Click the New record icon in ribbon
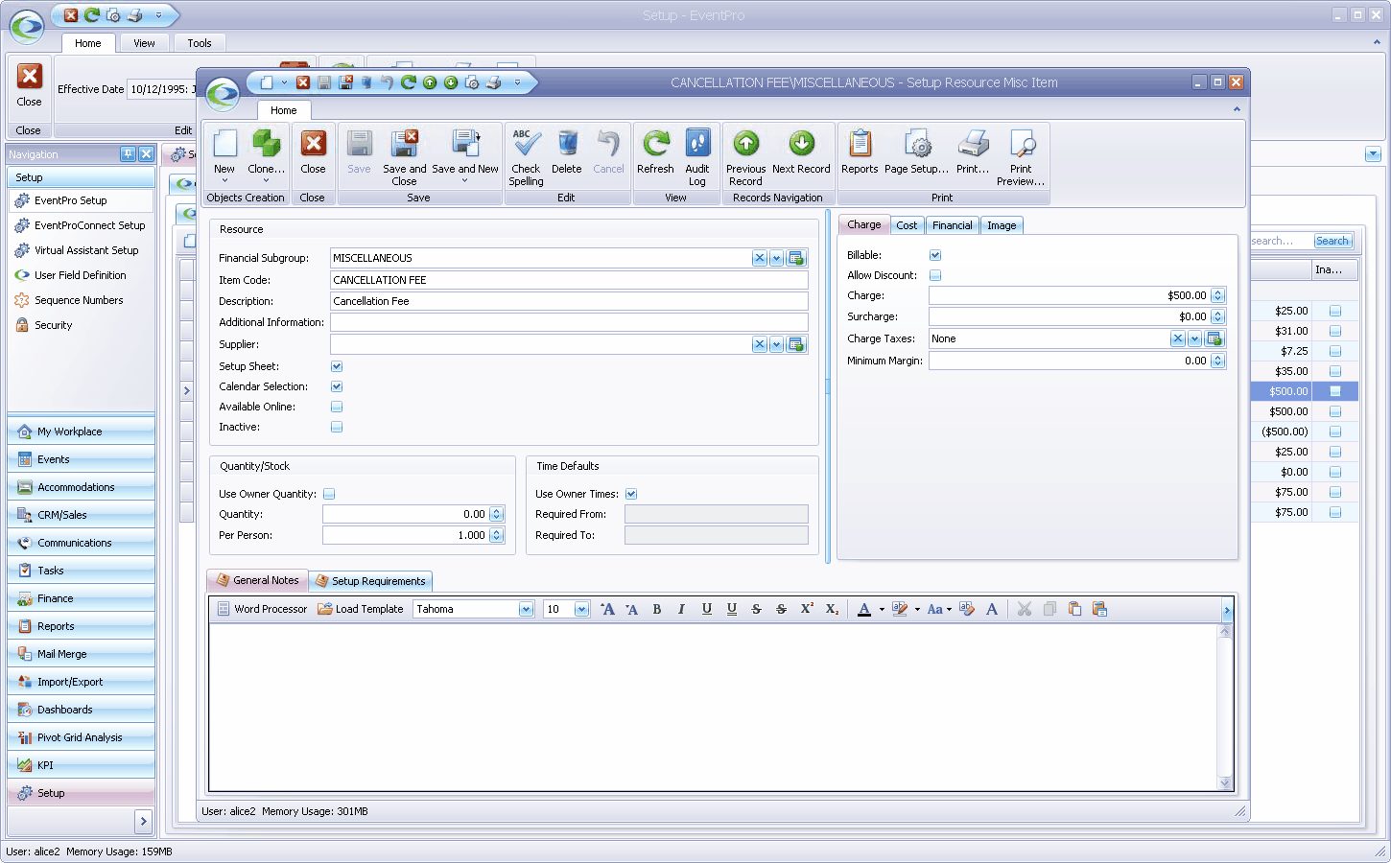This screenshot has height=863, width=1391. pyautogui.click(x=224, y=144)
